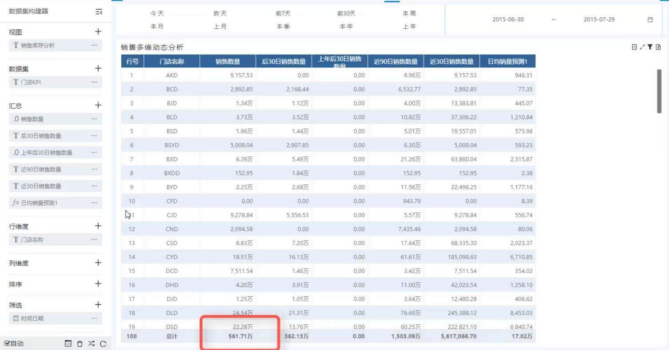
Task: Click the filter funnel icon above the table
Action: (x=650, y=47)
